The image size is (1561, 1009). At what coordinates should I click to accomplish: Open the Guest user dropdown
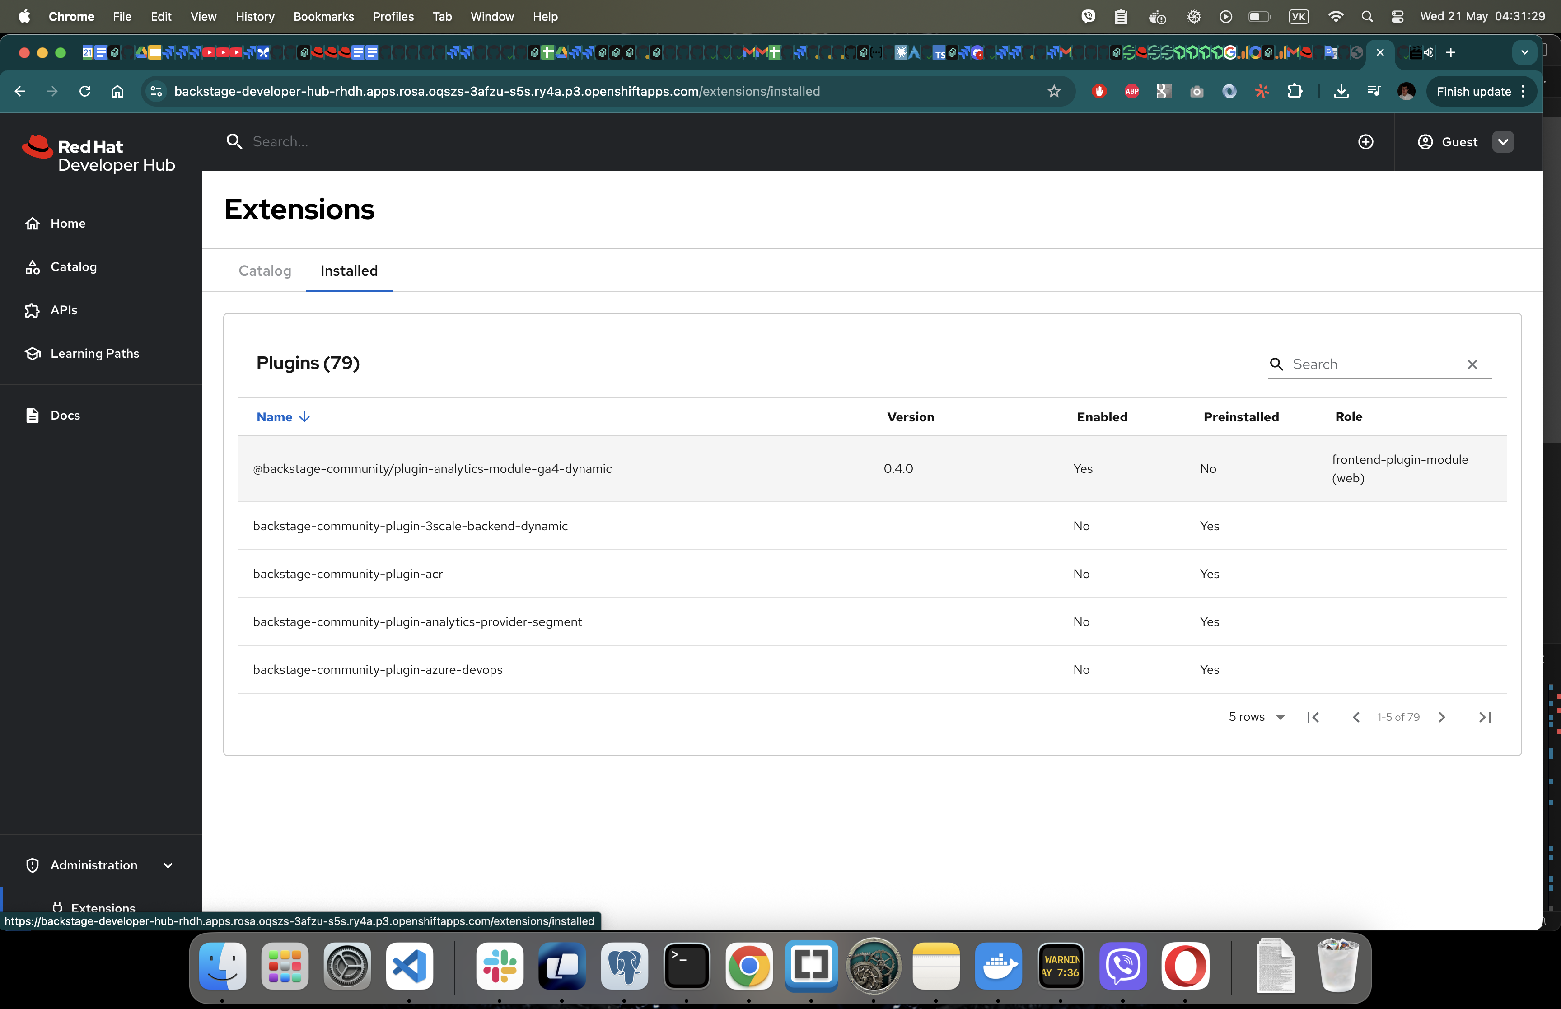coord(1503,142)
